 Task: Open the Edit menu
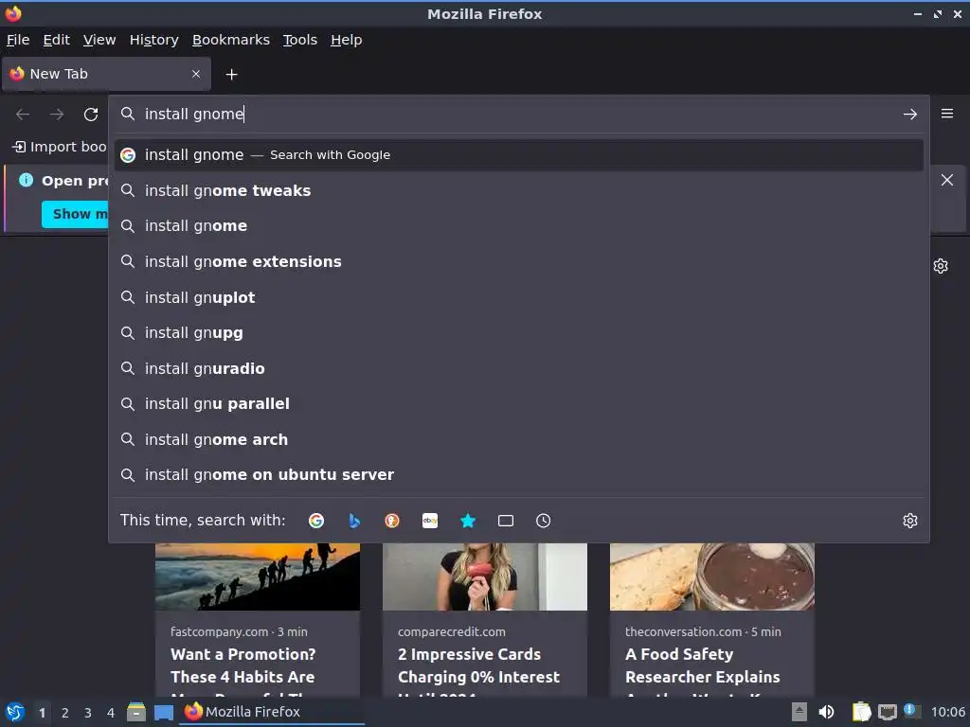pos(56,40)
